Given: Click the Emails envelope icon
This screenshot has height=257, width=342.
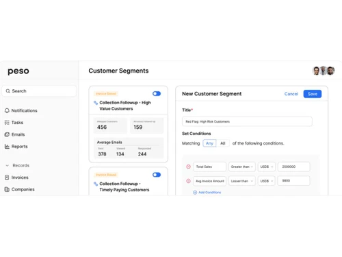Looking at the screenshot, I should [x=7, y=134].
